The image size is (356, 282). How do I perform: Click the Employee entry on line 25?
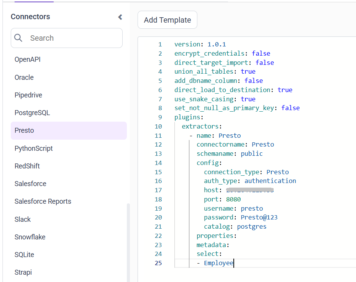[x=219, y=263]
